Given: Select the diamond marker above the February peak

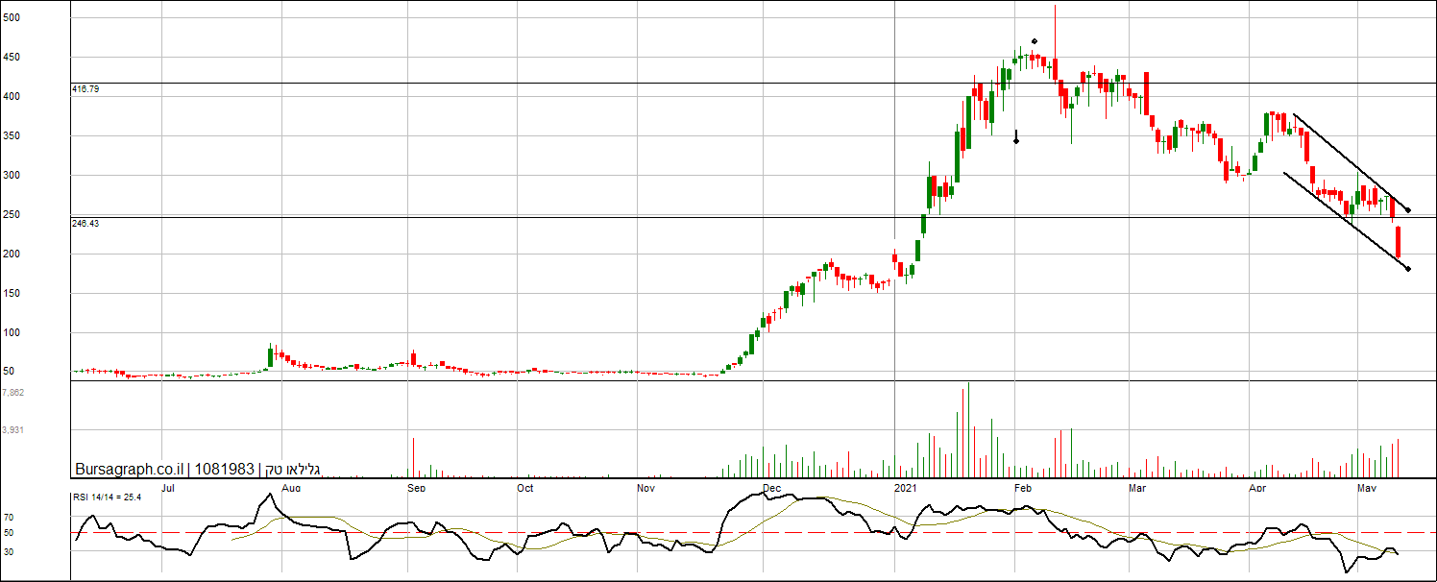Looking at the screenshot, I should pos(1034,41).
